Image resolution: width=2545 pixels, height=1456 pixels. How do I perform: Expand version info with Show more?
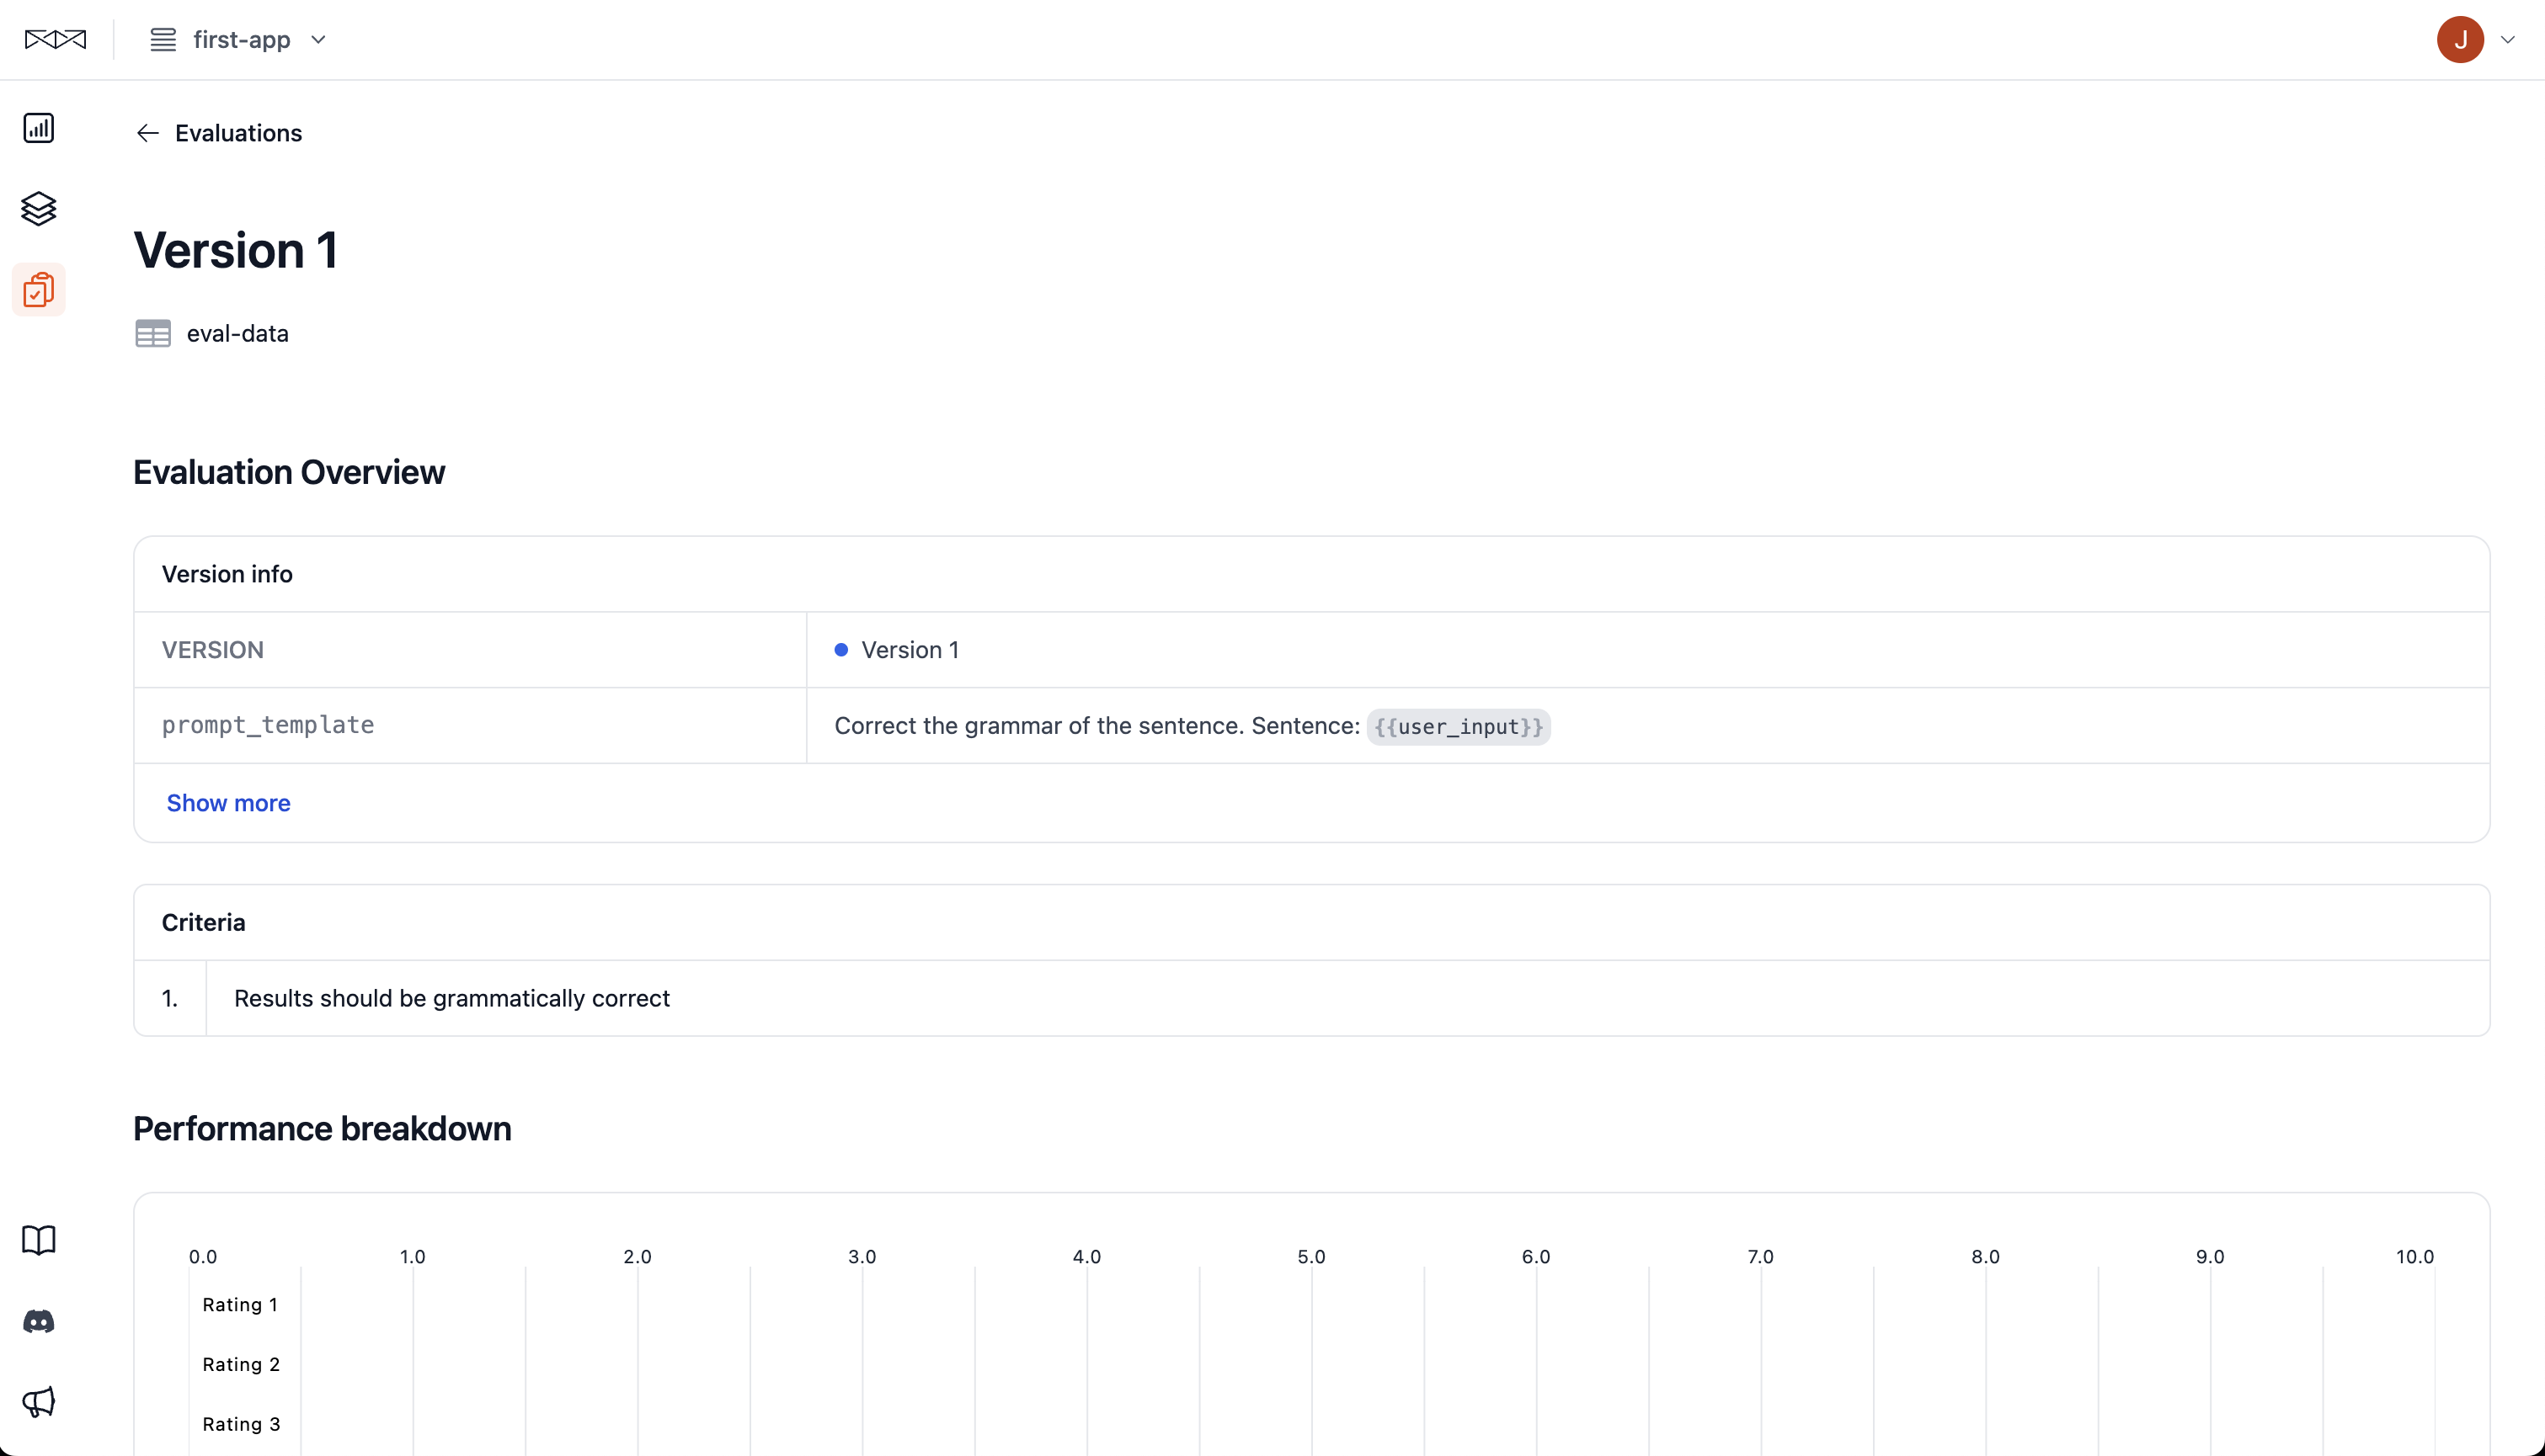(228, 803)
